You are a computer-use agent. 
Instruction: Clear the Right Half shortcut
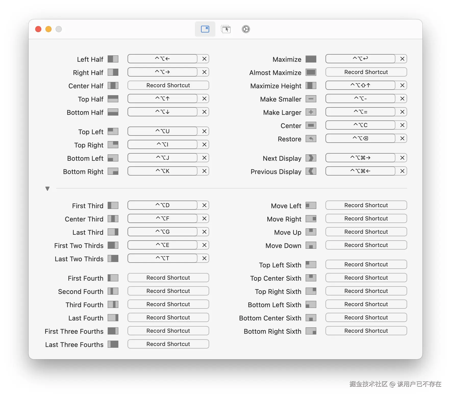click(204, 72)
